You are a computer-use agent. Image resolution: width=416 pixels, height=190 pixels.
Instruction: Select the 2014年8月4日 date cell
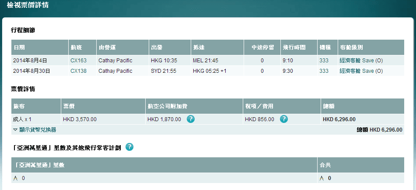coord(30,60)
